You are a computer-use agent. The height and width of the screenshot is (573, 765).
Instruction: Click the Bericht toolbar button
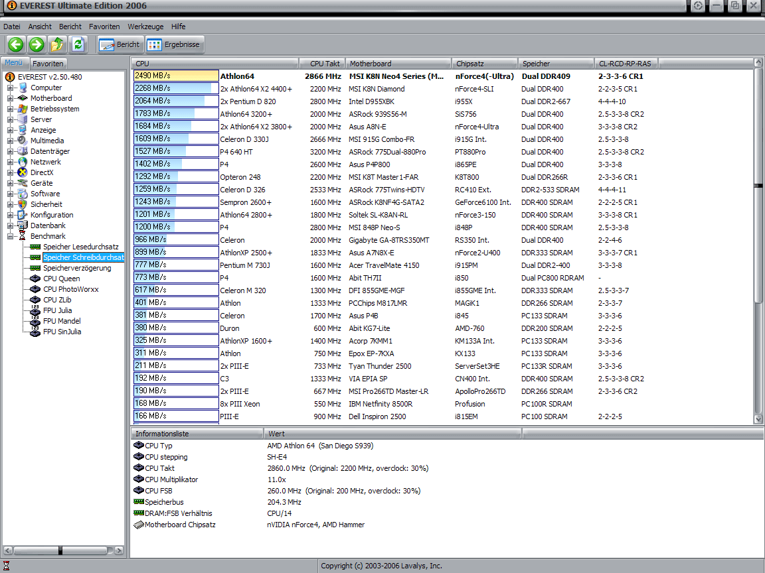[x=120, y=44]
